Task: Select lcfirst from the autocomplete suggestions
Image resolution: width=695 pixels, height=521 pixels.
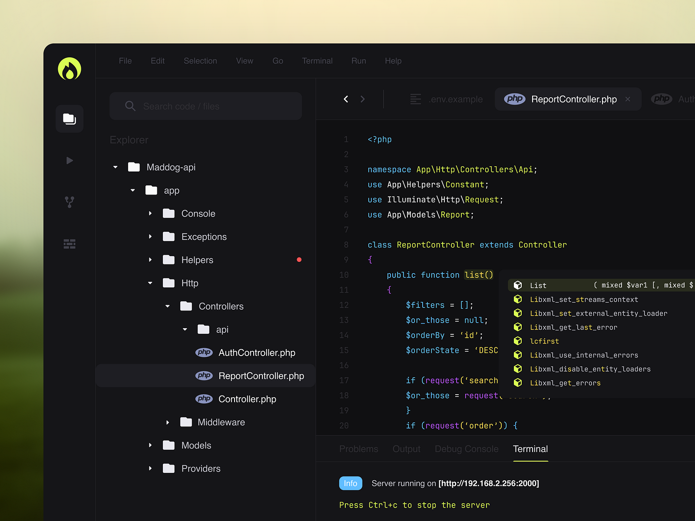Action: pos(544,341)
